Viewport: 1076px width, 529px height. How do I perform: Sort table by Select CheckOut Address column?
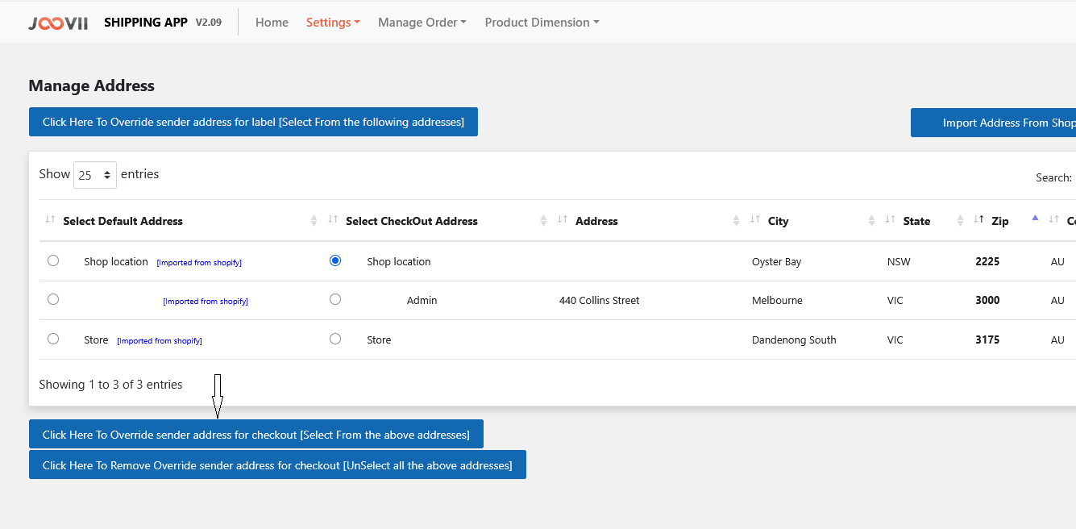pyautogui.click(x=411, y=221)
